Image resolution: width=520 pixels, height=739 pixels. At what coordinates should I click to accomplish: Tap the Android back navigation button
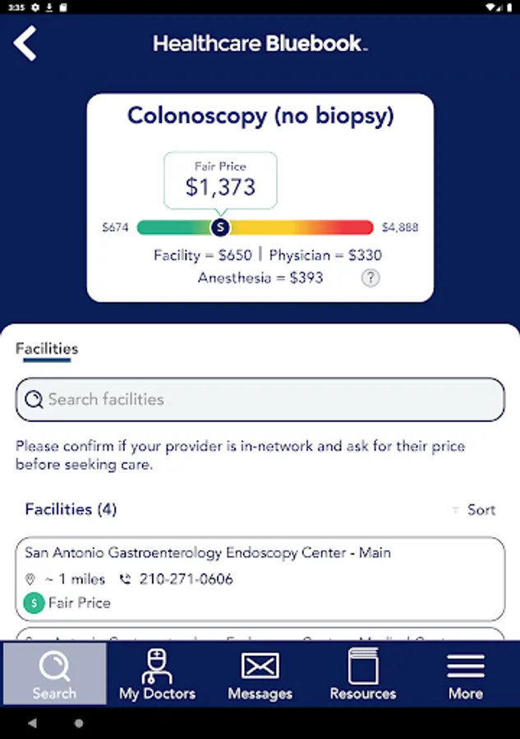[32, 723]
